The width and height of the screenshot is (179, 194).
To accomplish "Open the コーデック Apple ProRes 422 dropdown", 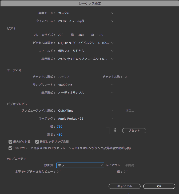I will (86, 119).
